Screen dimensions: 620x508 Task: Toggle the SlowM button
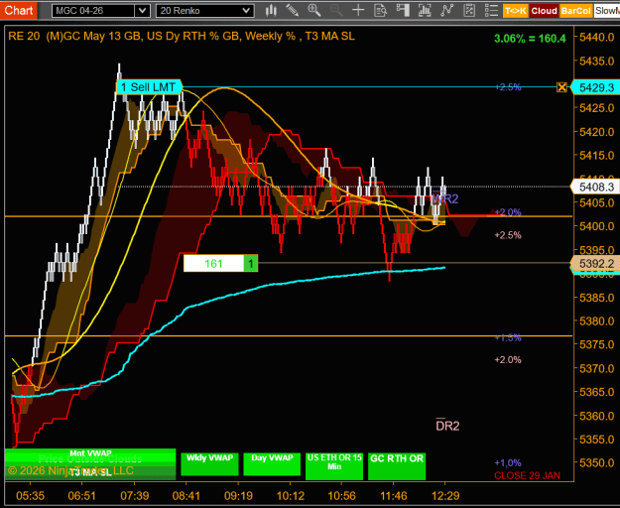(x=607, y=11)
